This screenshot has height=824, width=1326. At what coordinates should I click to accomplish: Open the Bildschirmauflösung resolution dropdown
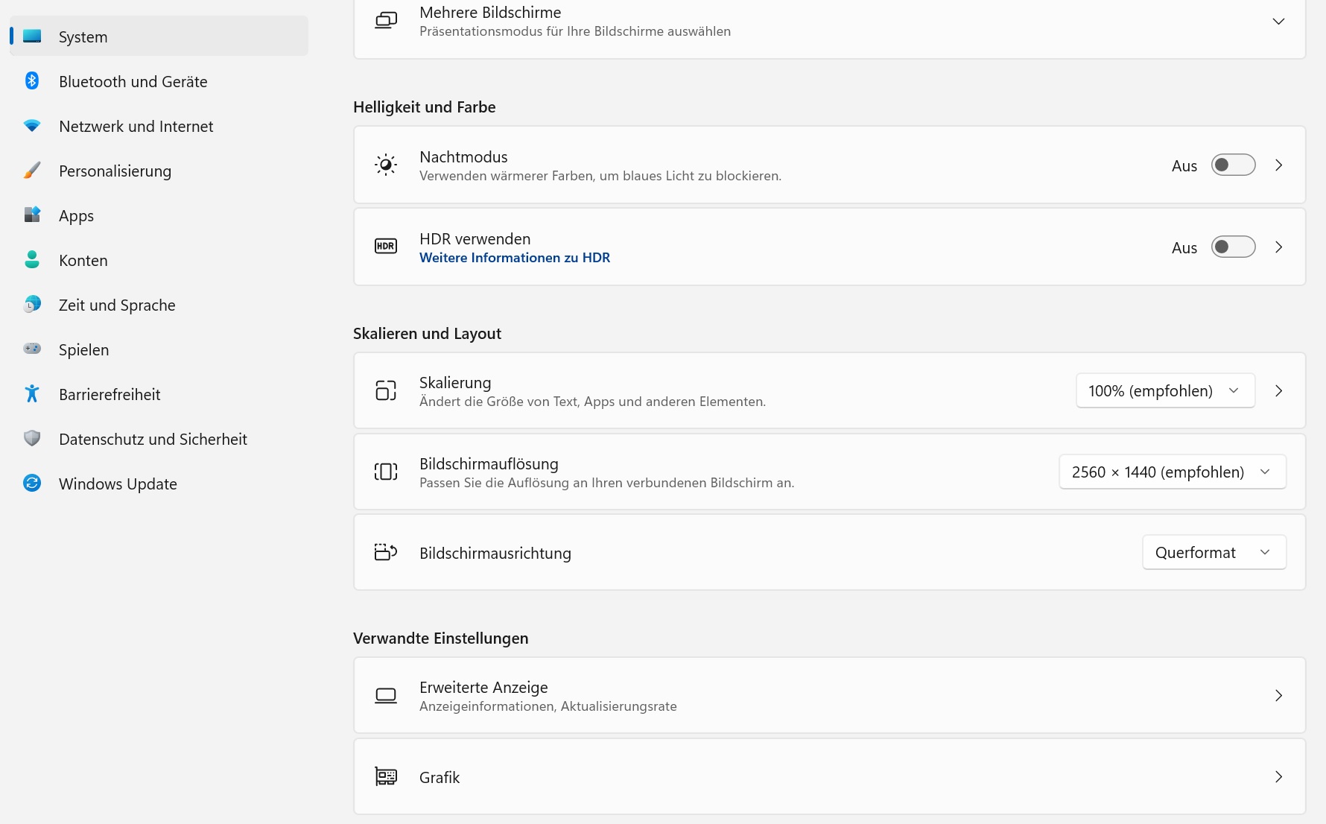[1172, 472]
